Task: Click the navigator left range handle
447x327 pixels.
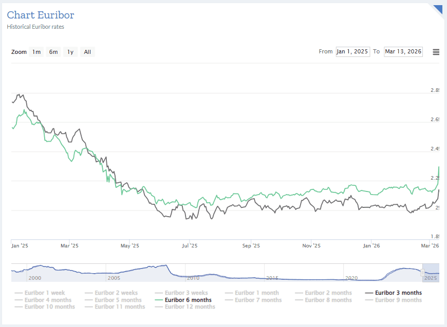Action: 423,272
